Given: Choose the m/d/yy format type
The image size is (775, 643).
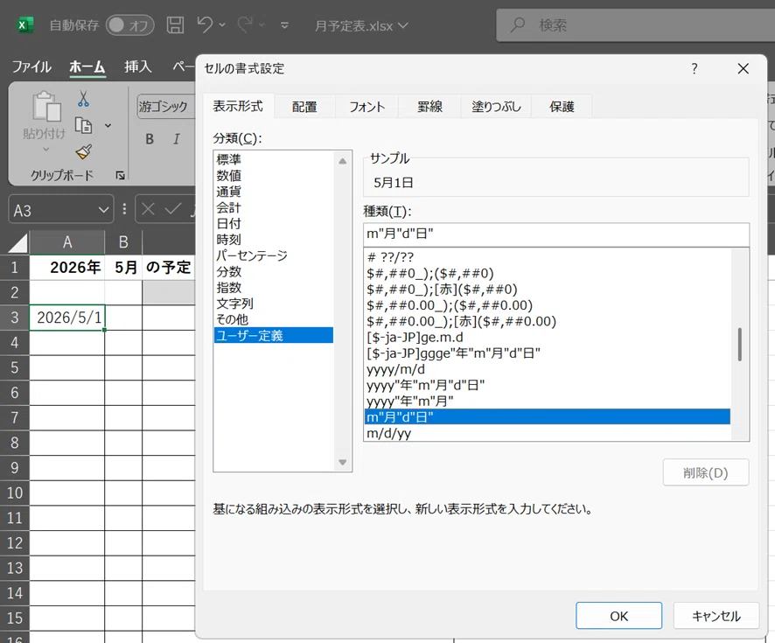Looking at the screenshot, I should coord(548,433).
